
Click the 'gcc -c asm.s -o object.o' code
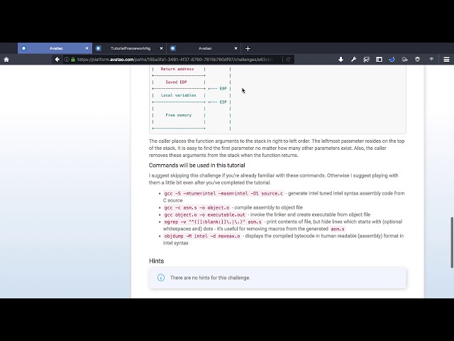[x=197, y=207]
